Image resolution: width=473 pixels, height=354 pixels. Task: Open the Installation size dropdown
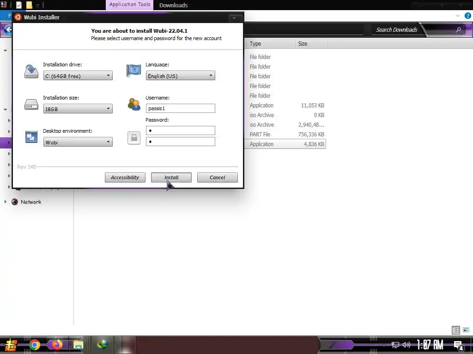click(78, 109)
